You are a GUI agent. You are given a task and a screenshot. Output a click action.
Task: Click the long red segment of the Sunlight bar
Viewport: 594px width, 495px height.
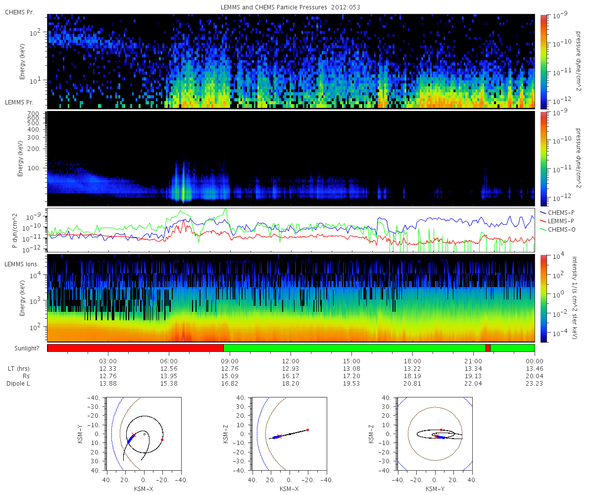pos(136,348)
